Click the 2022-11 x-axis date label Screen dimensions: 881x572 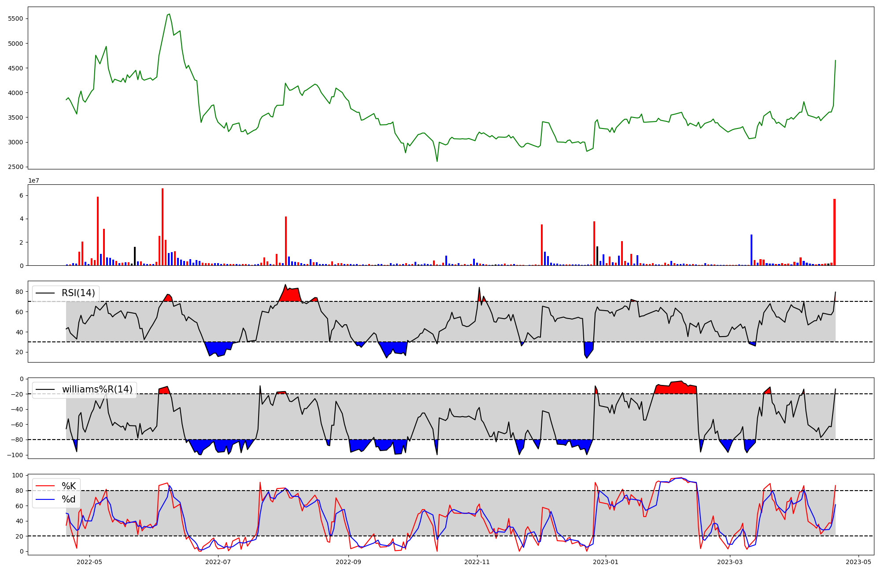coord(477,562)
